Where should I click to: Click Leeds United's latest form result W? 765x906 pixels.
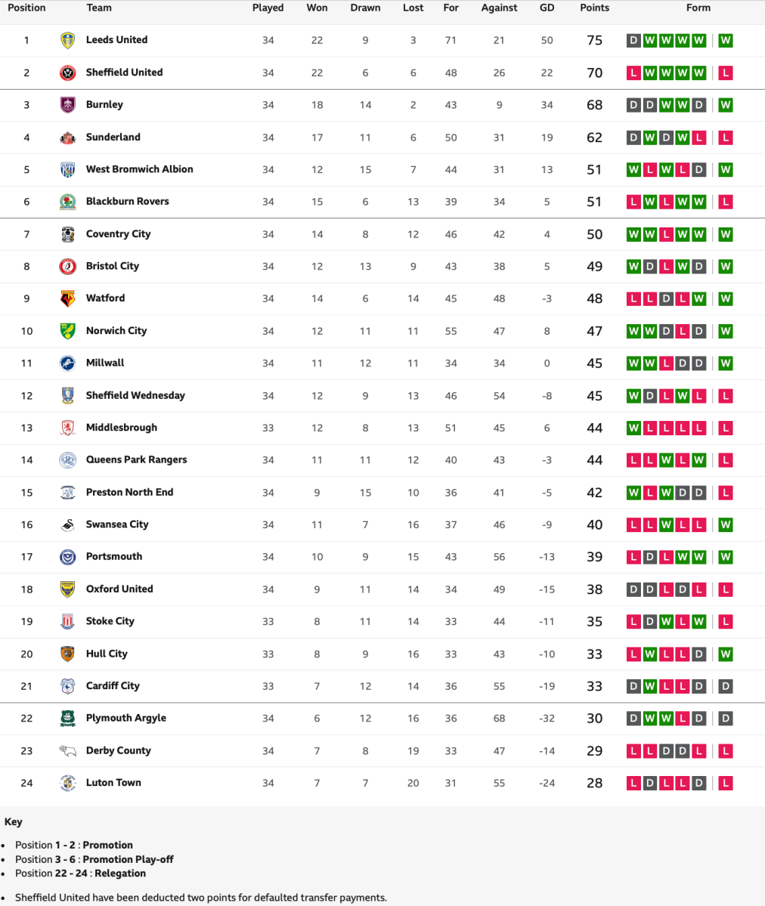[x=726, y=40]
